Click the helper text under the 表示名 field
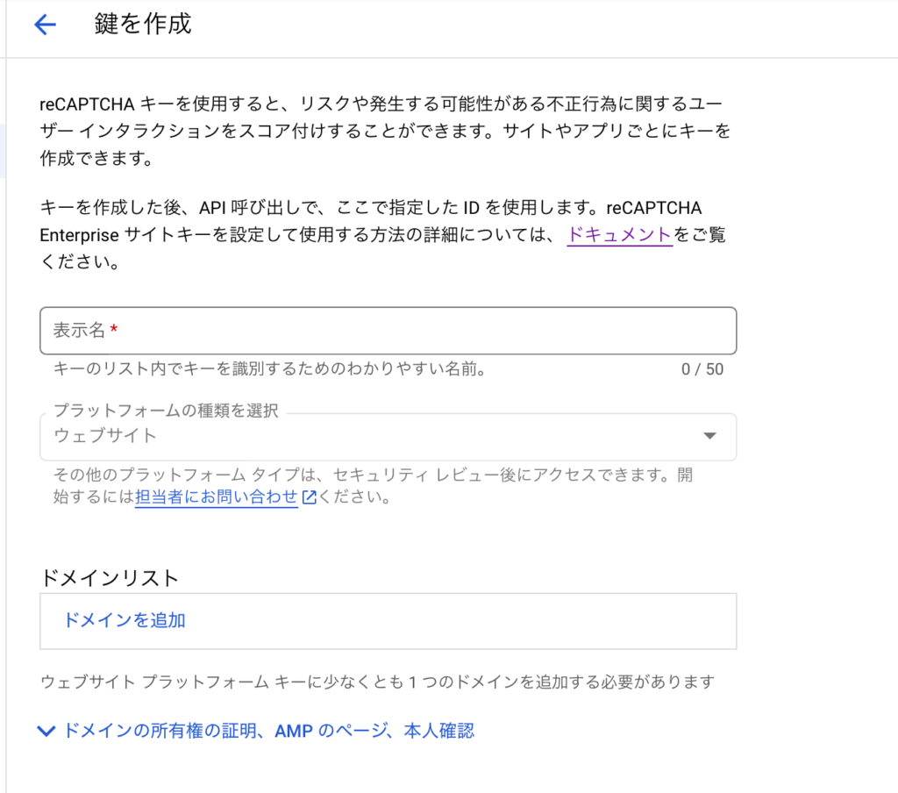Viewport: 898px width, 793px height. click(269, 369)
